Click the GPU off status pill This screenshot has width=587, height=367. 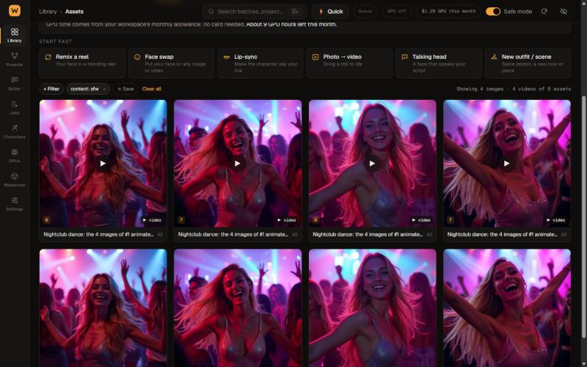tap(396, 11)
